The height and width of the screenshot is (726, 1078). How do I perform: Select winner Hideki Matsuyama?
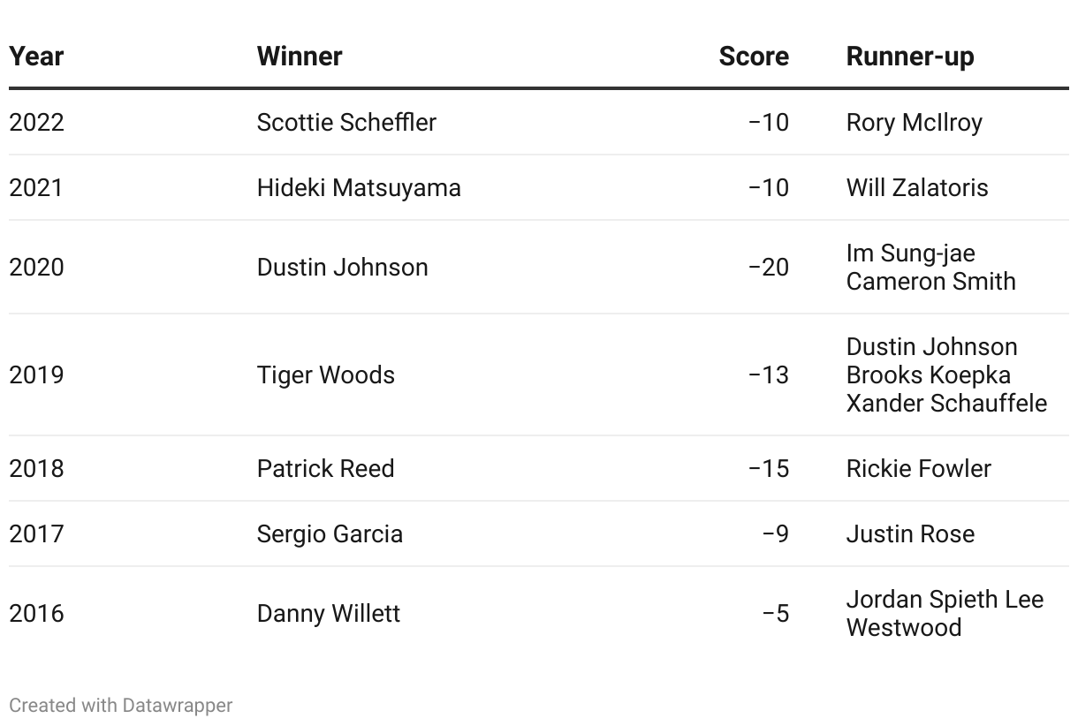[359, 187]
